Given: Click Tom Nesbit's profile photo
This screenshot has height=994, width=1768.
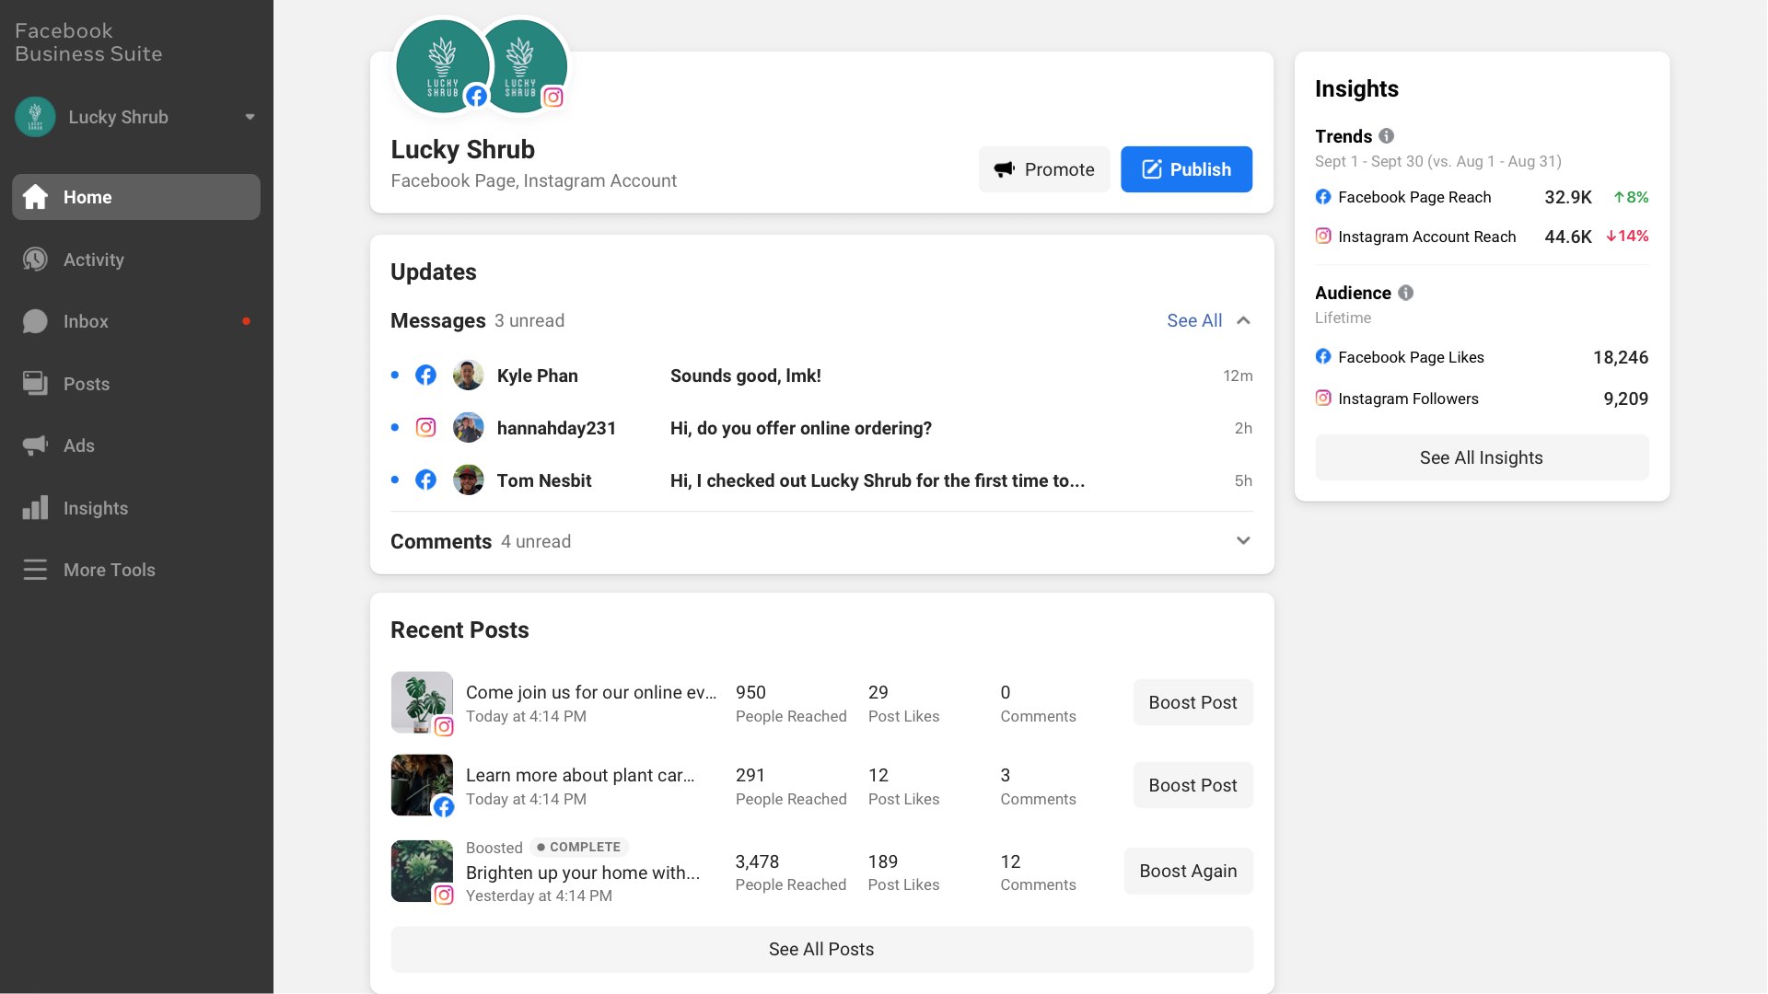Looking at the screenshot, I should coord(469,480).
